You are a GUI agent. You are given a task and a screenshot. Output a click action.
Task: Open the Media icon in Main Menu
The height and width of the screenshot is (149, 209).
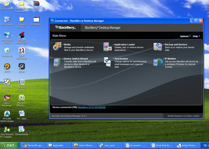pos(57,46)
